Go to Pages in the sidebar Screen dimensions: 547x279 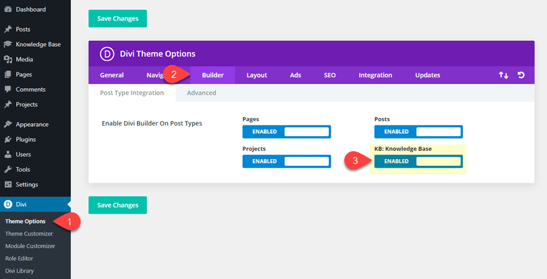[x=24, y=75]
